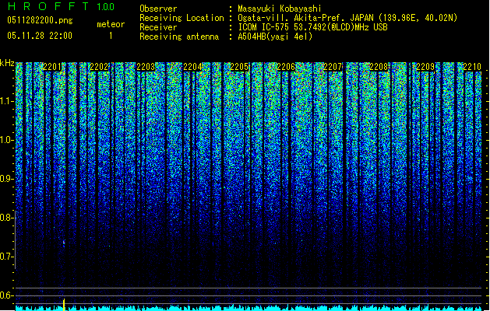Image resolution: width=490 pixels, height=311 pixels.
Task: Click time marker 2201
Action: (x=52, y=67)
